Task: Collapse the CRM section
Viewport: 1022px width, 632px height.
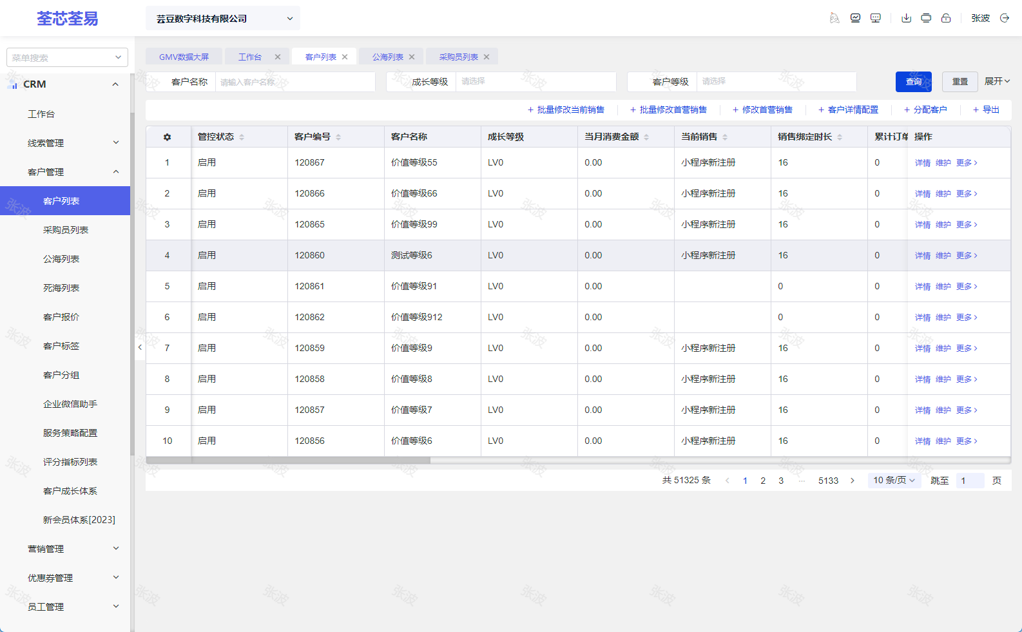Action: (x=65, y=84)
